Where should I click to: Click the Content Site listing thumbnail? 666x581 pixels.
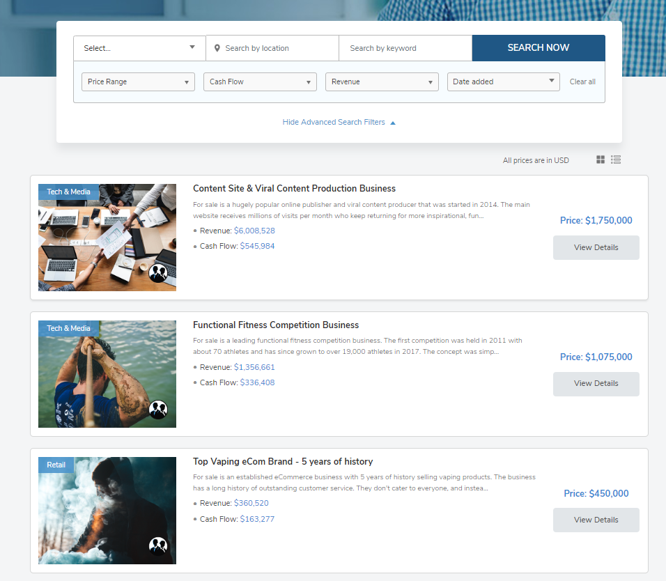click(107, 238)
